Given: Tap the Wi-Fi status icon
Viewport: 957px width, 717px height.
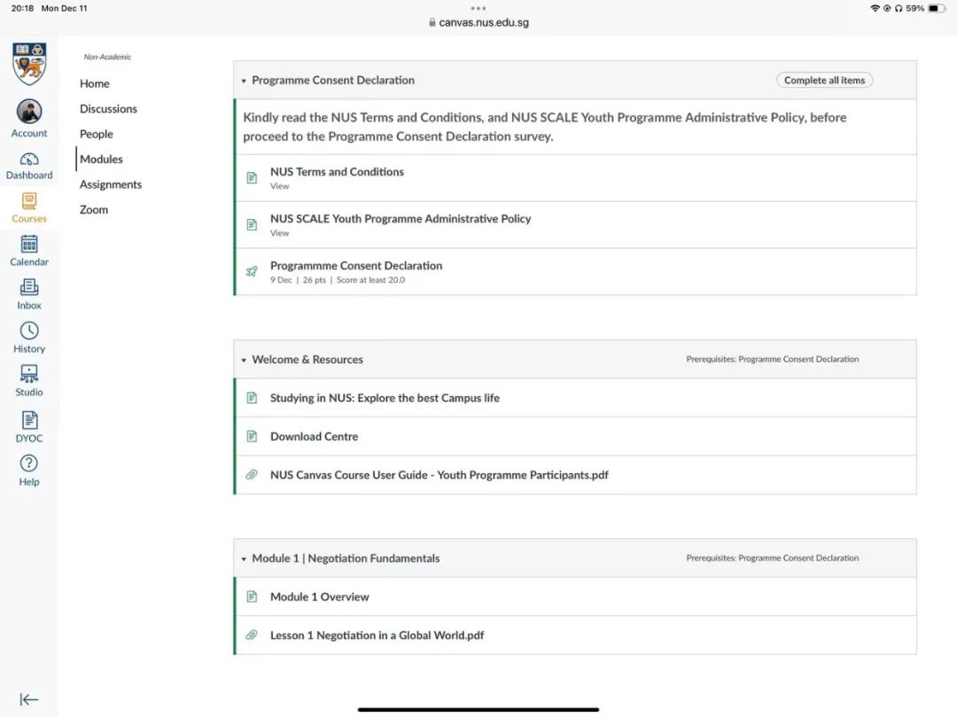Looking at the screenshot, I should tap(875, 9).
